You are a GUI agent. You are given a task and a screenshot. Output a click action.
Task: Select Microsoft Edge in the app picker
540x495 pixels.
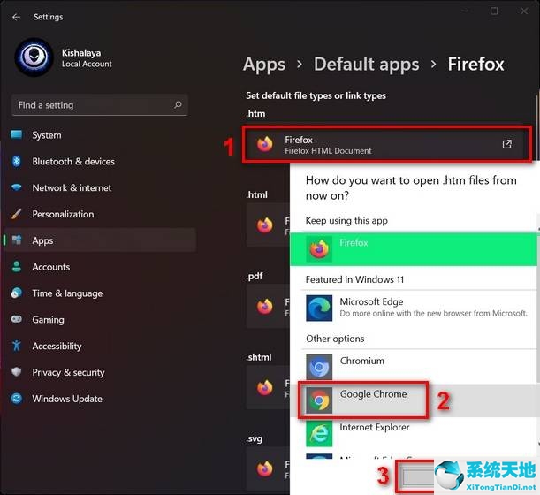point(415,308)
